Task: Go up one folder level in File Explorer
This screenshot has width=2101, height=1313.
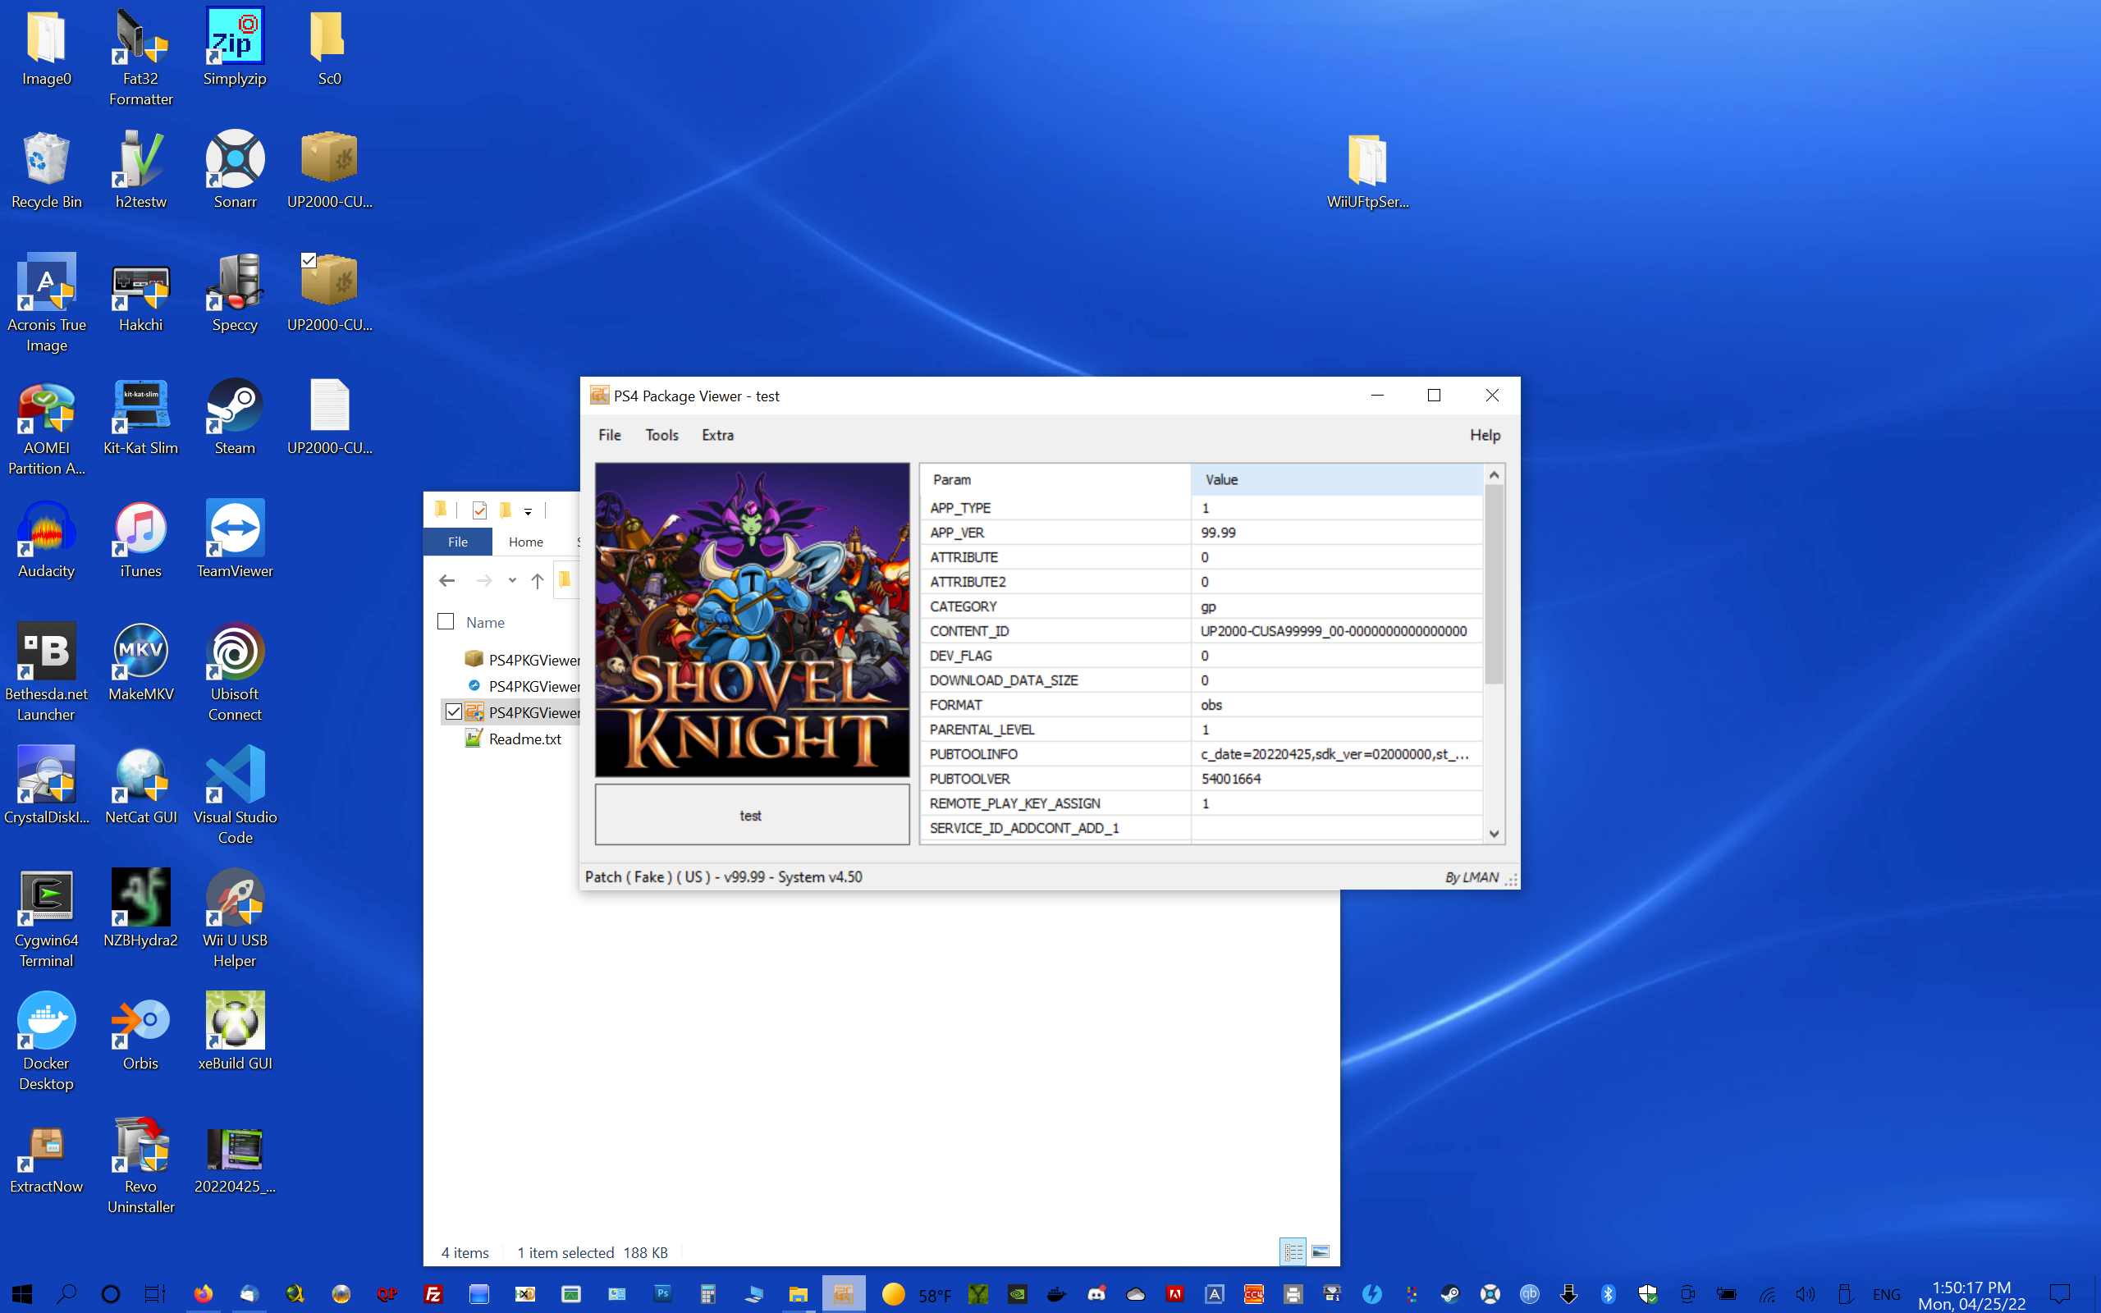Action: point(538,580)
